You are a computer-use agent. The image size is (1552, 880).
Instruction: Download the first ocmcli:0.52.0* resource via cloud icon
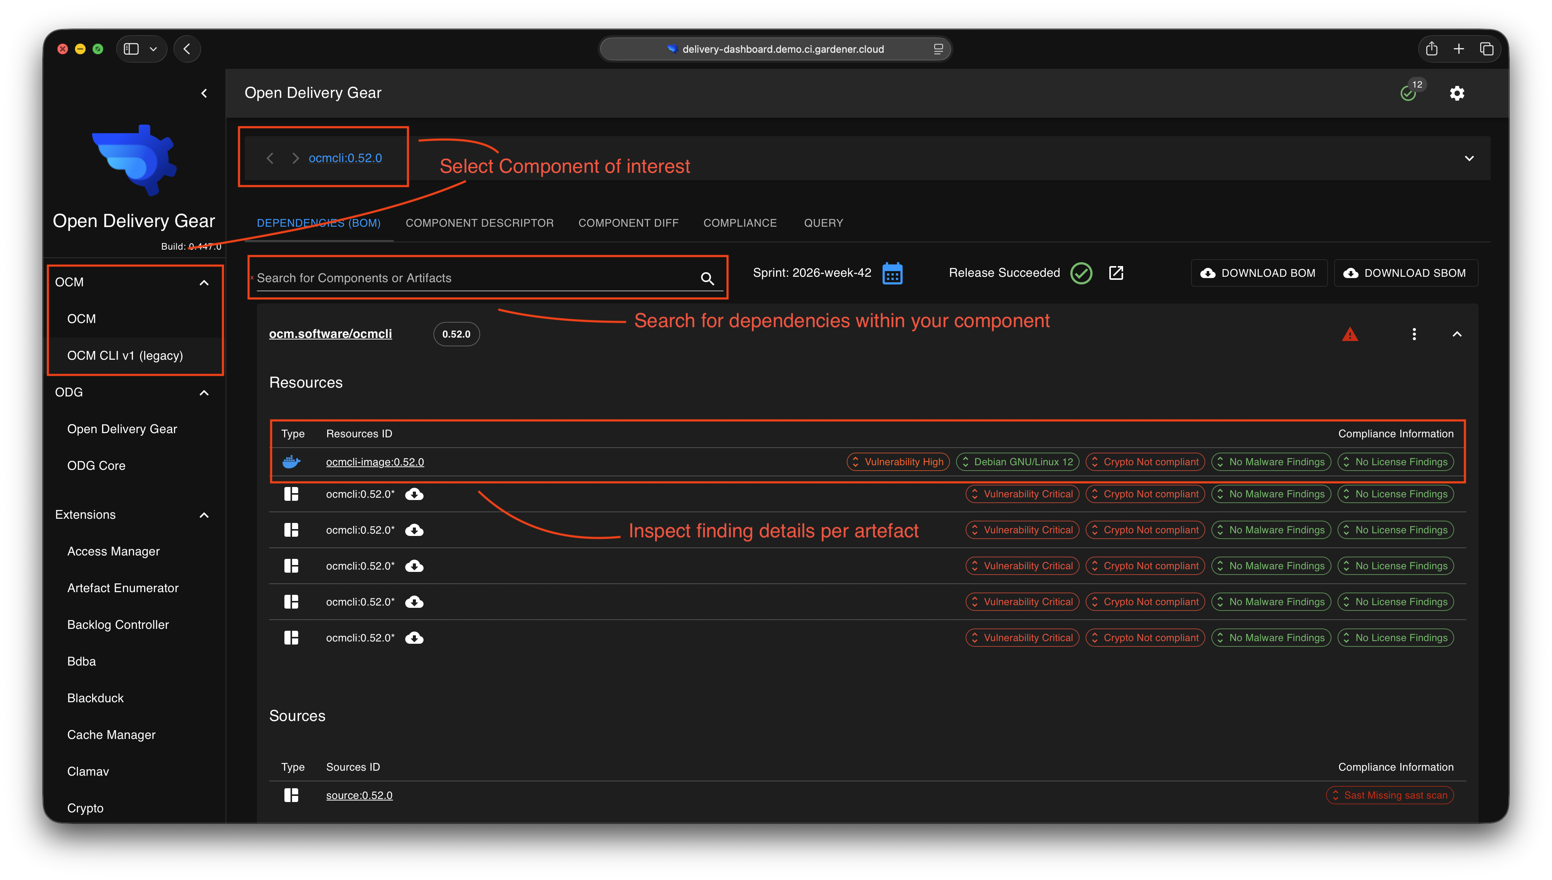(414, 494)
